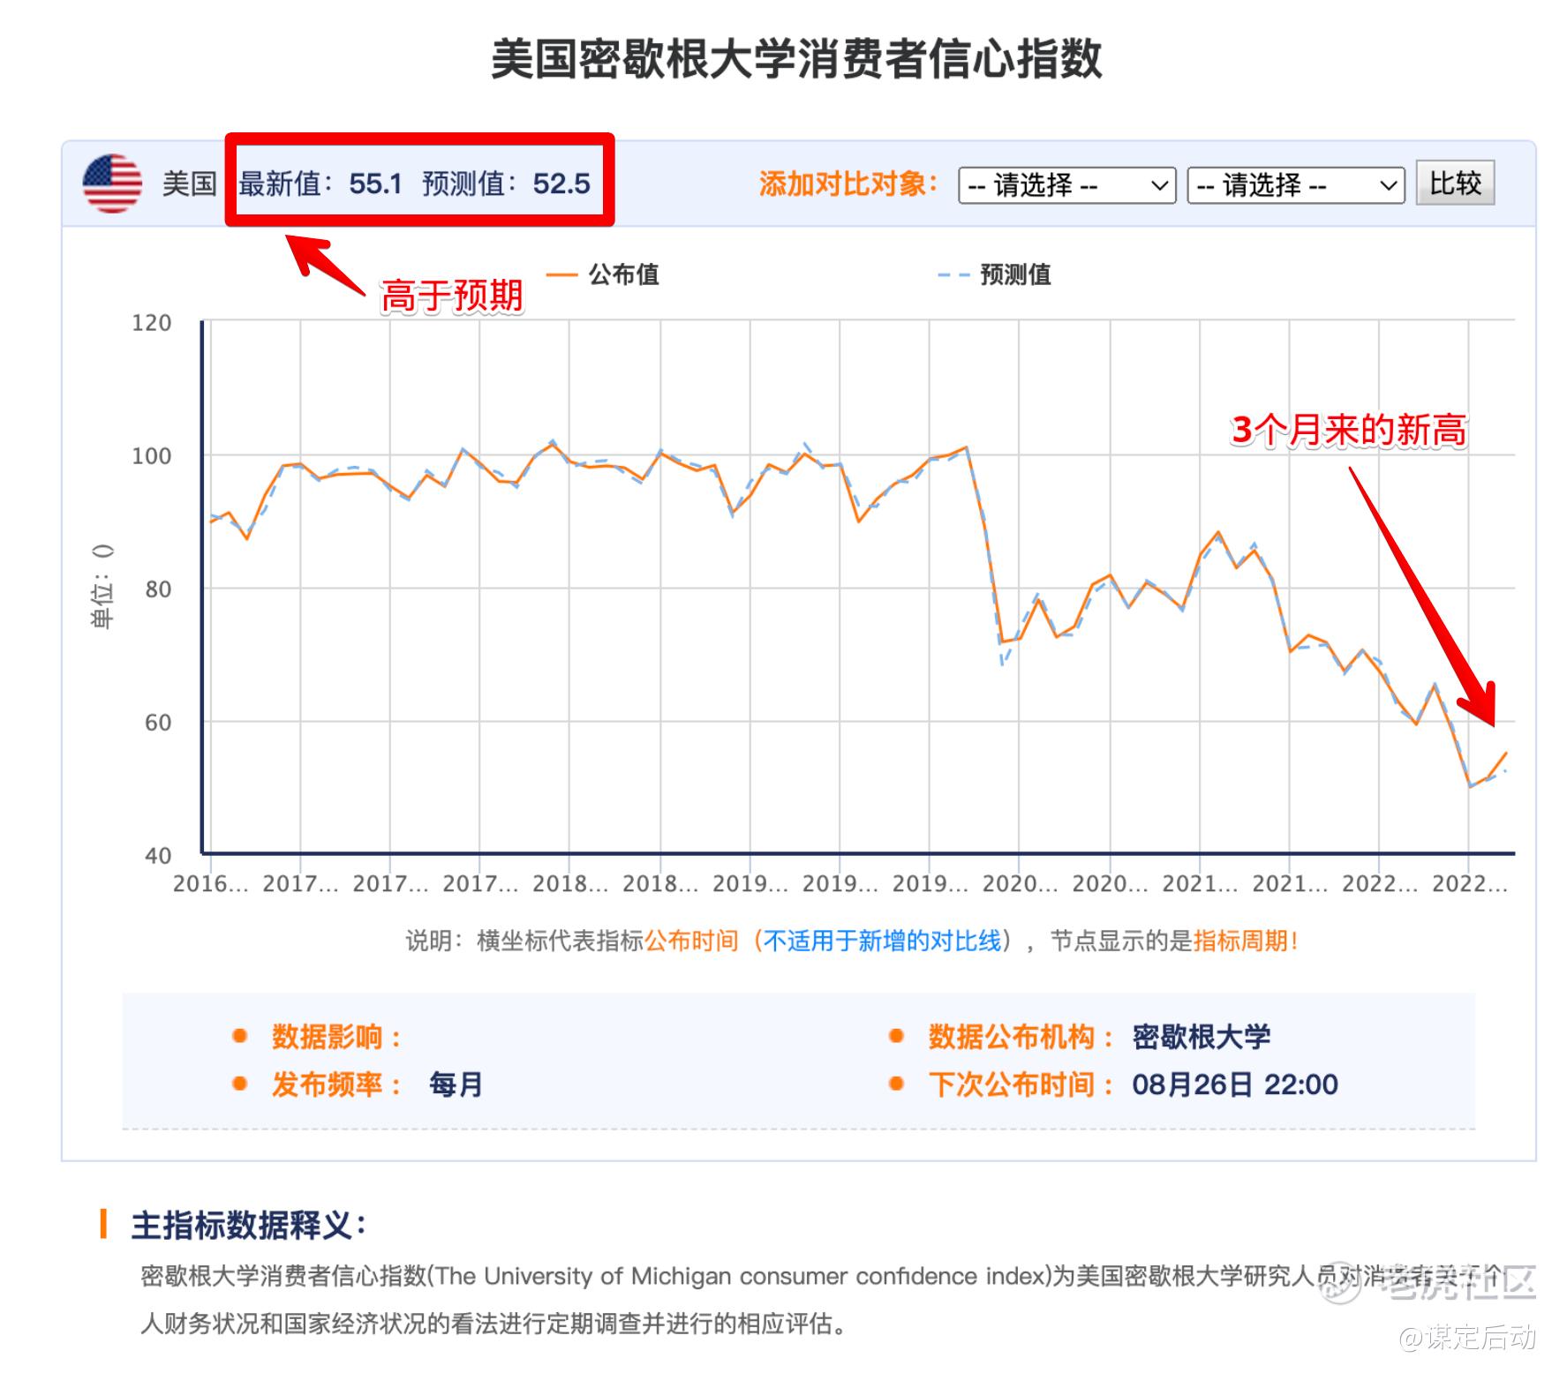
Task: Click the y-axis value 60
Action: click(x=158, y=723)
